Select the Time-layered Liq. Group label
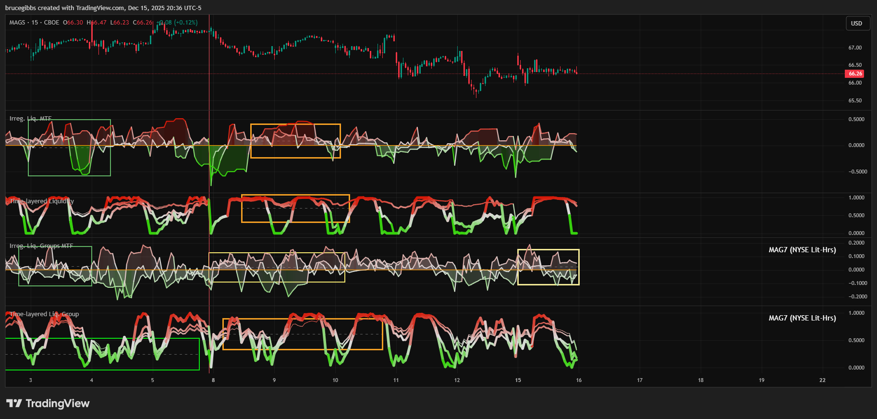 click(x=44, y=314)
